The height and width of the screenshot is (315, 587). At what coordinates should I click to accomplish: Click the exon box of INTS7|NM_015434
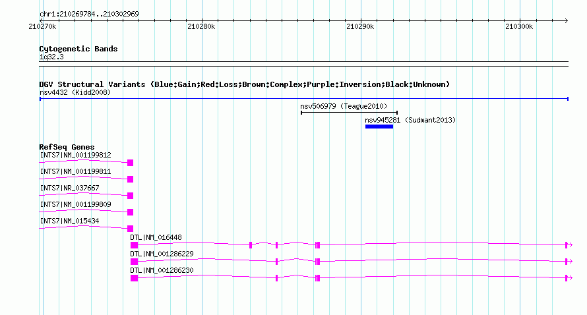click(131, 229)
